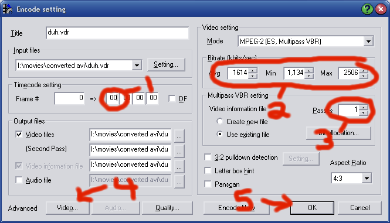390x223 pixels.
Task: Cancel the Encode setting dialog
Action: [x=360, y=208]
